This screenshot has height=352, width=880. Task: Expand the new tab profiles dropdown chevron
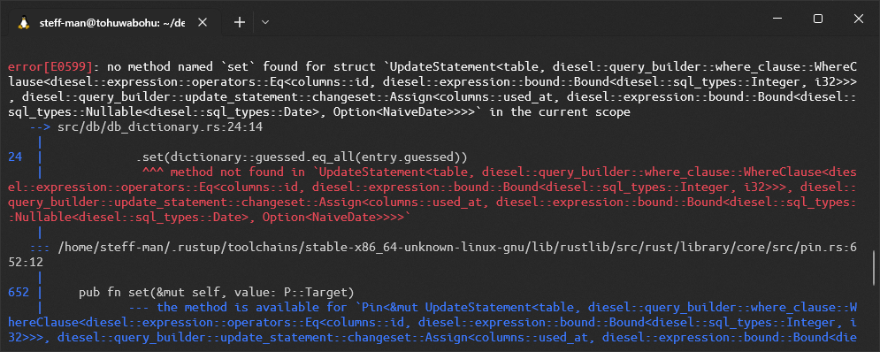click(266, 22)
